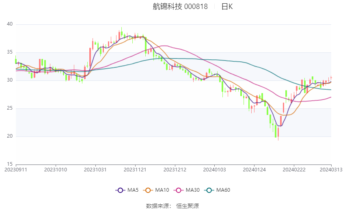Toggle the MA60 teal legend marker
This screenshot has width=345, height=210.
click(209, 190)
